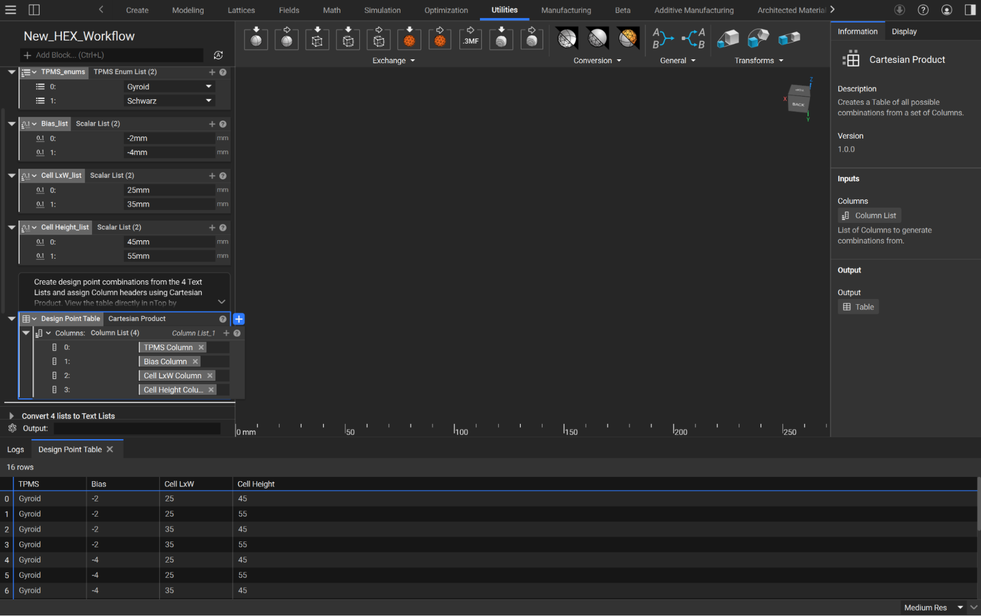Open help for Bias_list block
981x616 pixels.
(223, 124)
